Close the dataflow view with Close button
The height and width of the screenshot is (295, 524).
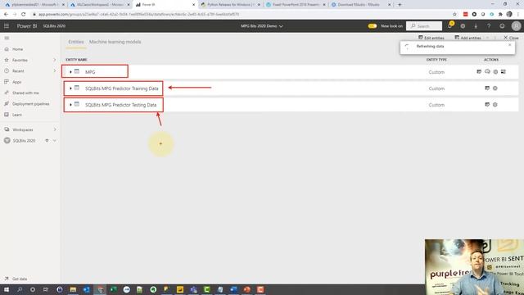(x=511, y=38)
